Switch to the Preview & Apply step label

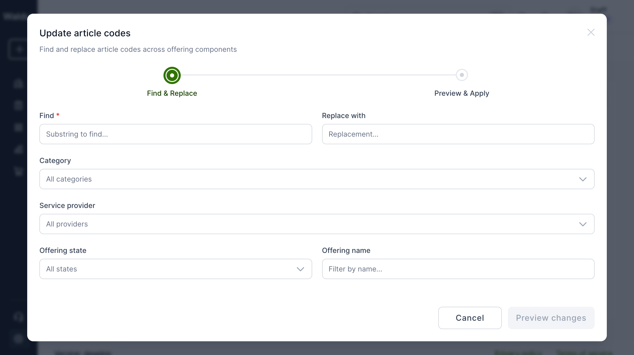pos(462,93)
